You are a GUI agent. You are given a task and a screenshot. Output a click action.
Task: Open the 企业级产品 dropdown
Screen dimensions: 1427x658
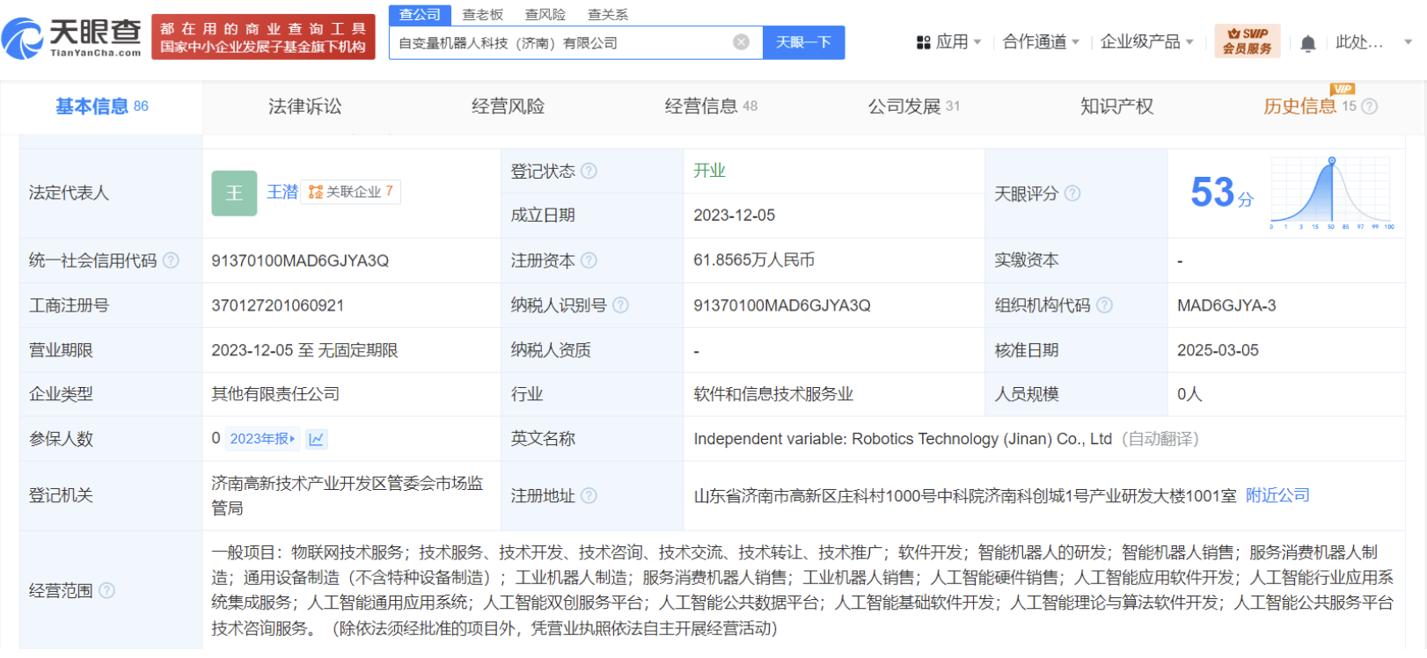(1146, 42)
